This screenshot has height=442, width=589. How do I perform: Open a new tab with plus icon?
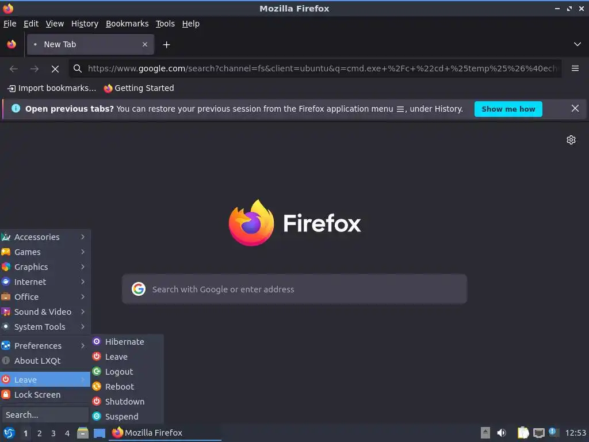166,45
